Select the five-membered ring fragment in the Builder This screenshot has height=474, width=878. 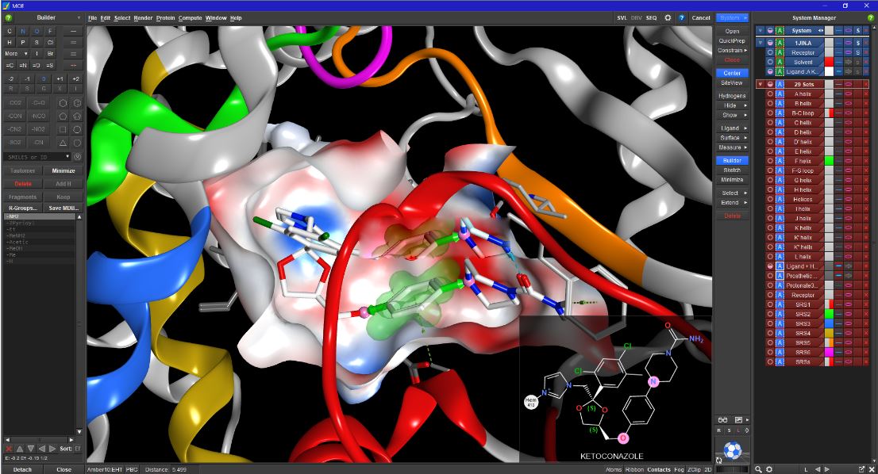pos(63,116)
